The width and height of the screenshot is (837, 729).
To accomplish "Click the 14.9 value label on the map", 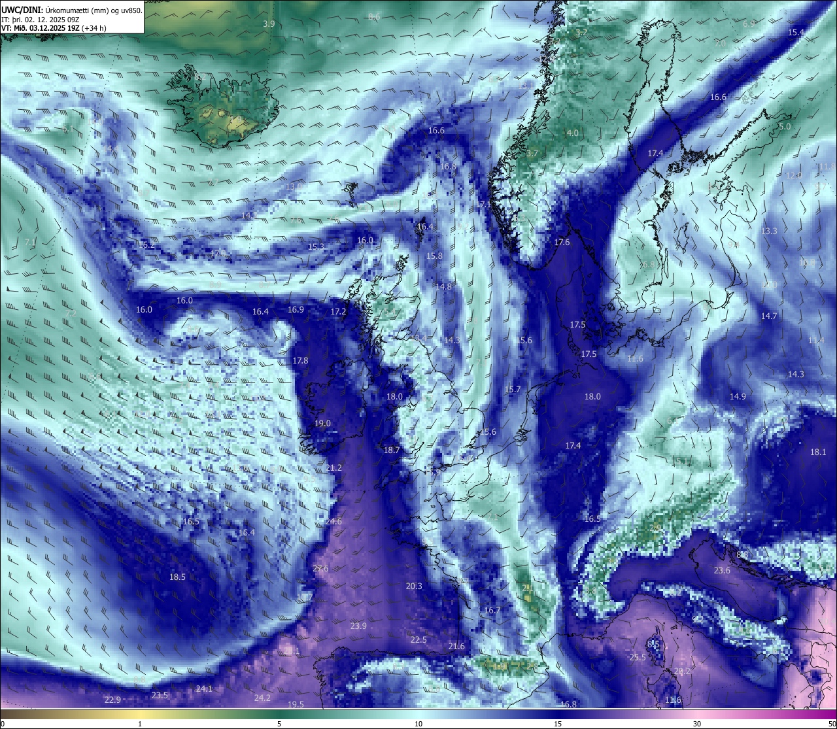I will click(738, 397).
